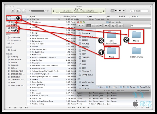Switch Finder to list view
Viewport: 157px width, 114px height.
pos(93,26)
